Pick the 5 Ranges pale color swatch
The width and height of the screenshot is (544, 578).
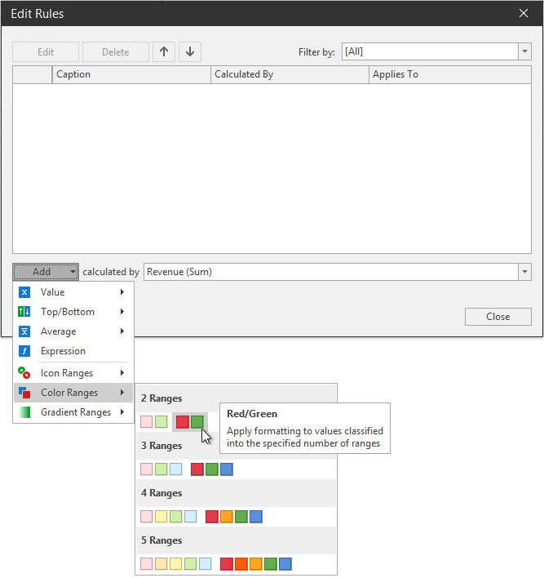click(x=176, y=564)
